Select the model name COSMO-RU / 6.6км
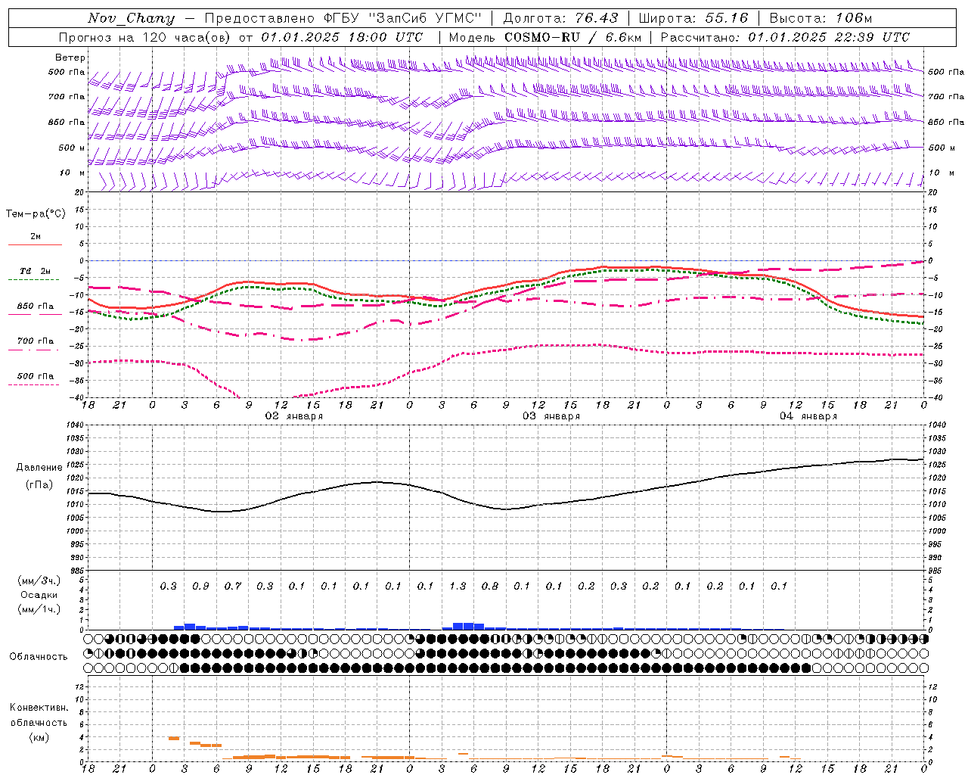This screenshot has height=775, width=968. (x=572, y=37)
